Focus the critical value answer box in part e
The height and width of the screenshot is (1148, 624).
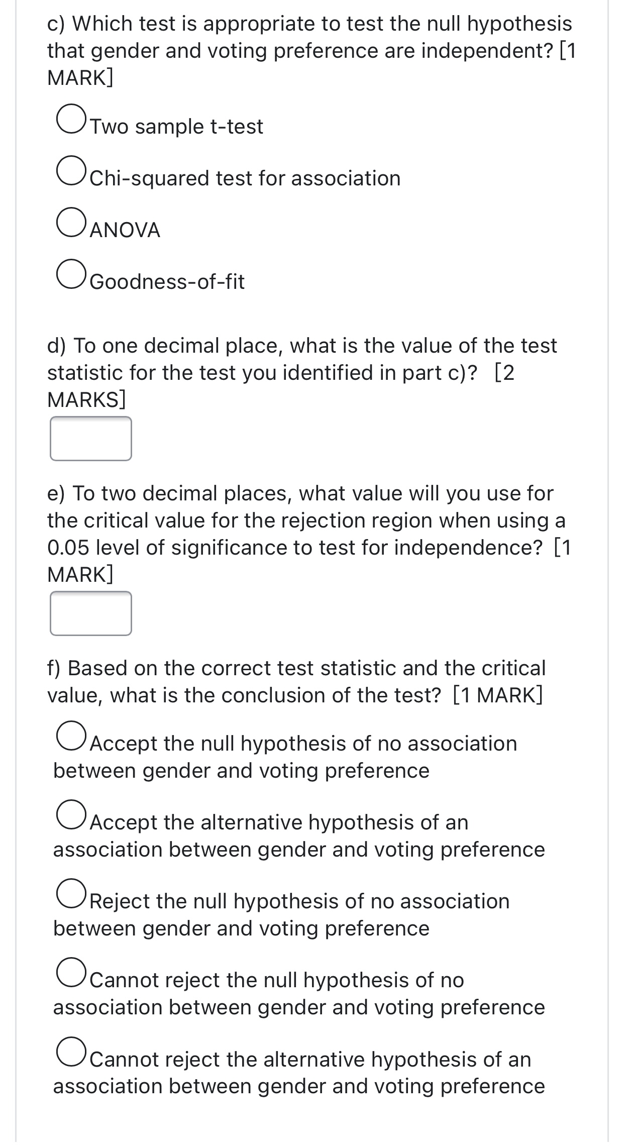[91, 613]
